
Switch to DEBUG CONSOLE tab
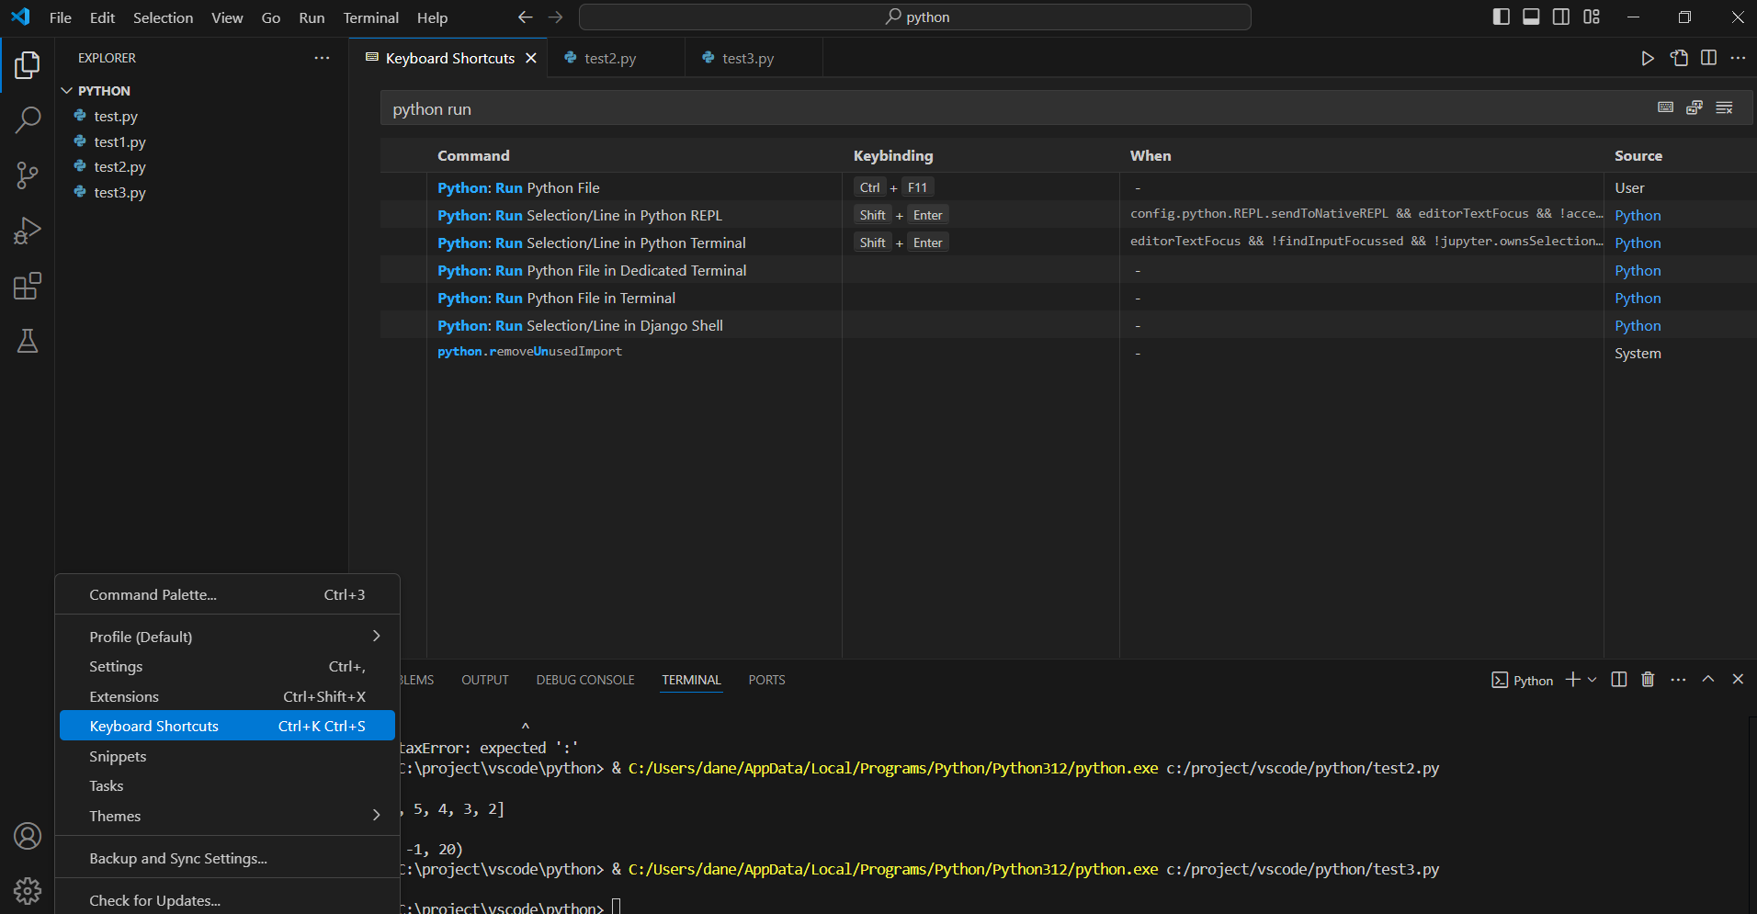tap(585, 680)
